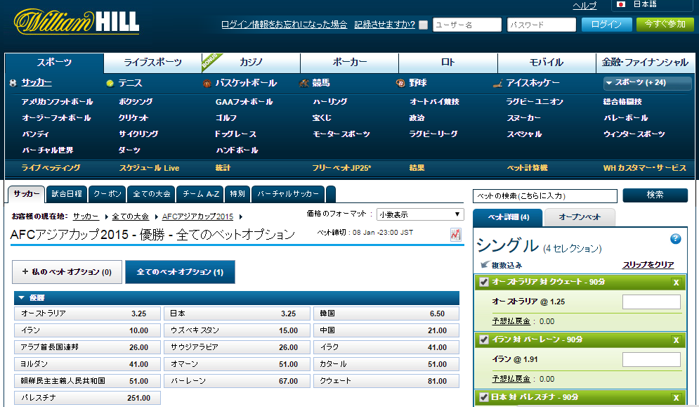Toggle the 記録させますか remember-me checkbox

tap(423, 25)
